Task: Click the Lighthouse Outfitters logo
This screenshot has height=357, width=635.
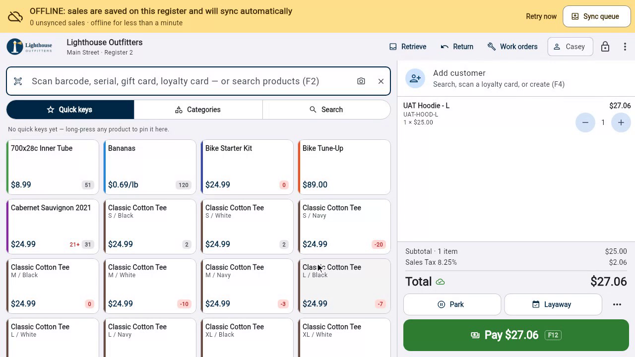Action: point(29,47)
